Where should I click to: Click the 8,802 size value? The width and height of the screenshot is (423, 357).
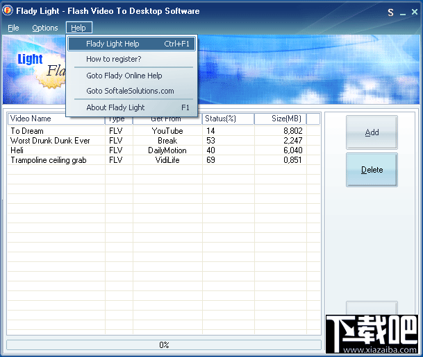click(292, 131)
